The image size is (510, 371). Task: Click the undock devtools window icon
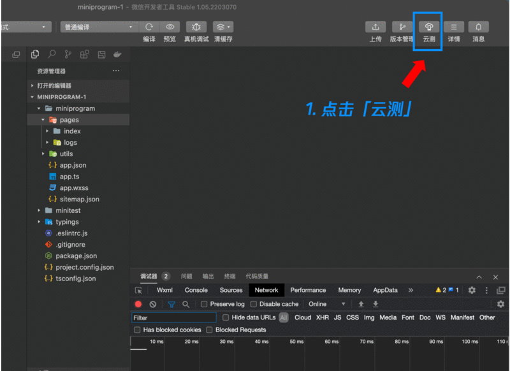501,290
